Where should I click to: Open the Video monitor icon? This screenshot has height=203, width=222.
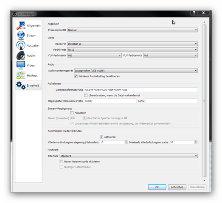pos(21,65)
